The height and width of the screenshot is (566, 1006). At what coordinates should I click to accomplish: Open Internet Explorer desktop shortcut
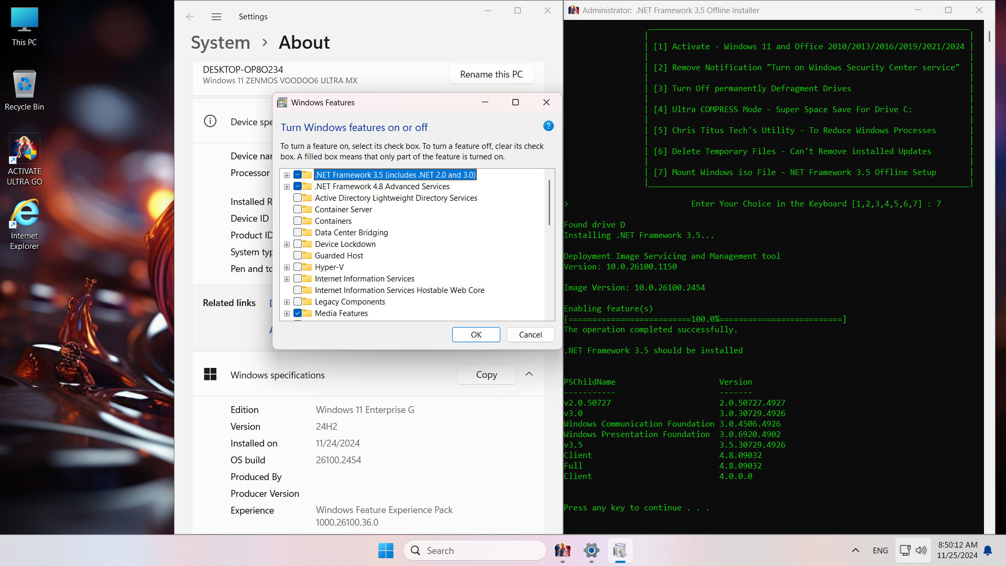(x=24, y=225)
